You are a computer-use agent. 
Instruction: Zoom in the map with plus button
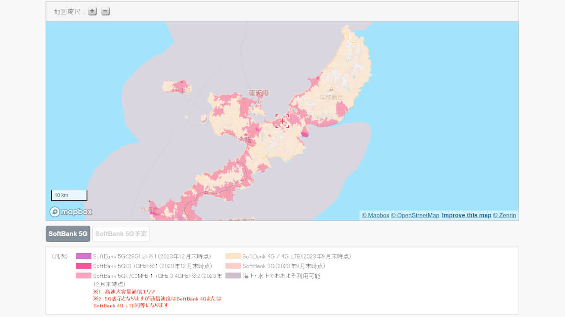coord(92,11)
